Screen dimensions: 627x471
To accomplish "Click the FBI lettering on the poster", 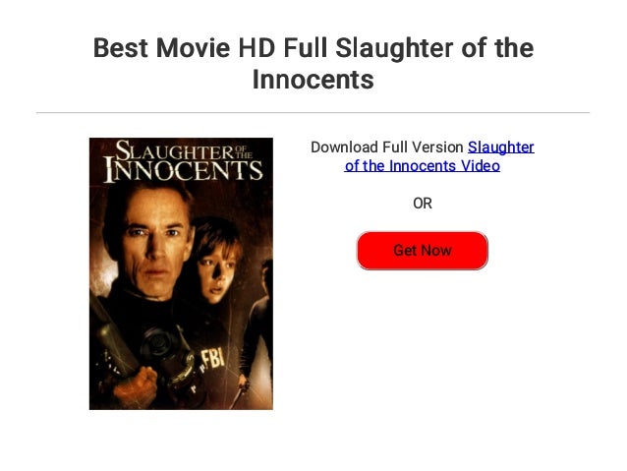I will pyautogui.click(x=212, y=358).
